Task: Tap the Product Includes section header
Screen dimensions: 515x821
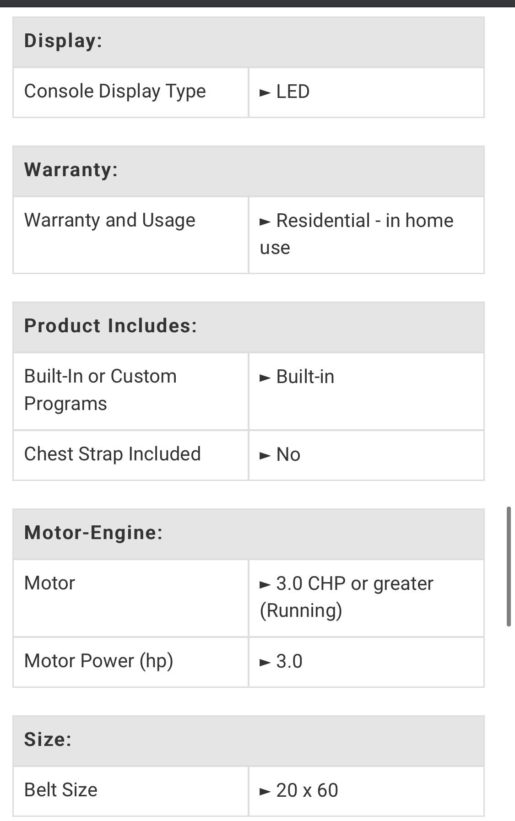Action: tap(110, 326)
